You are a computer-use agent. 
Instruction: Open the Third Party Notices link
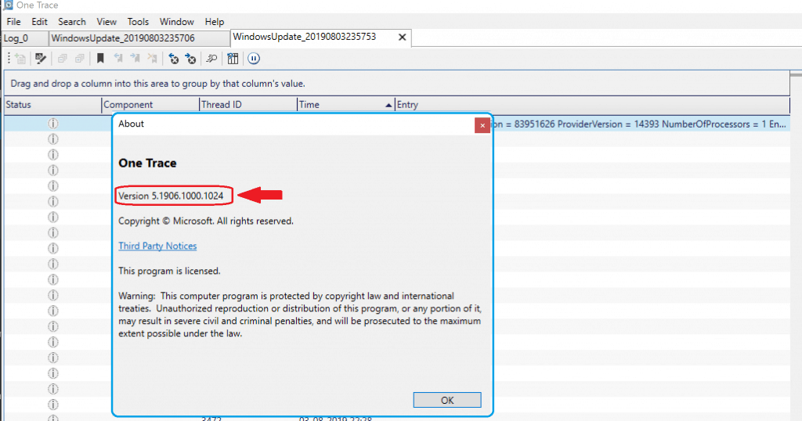[x=157, y=246]
